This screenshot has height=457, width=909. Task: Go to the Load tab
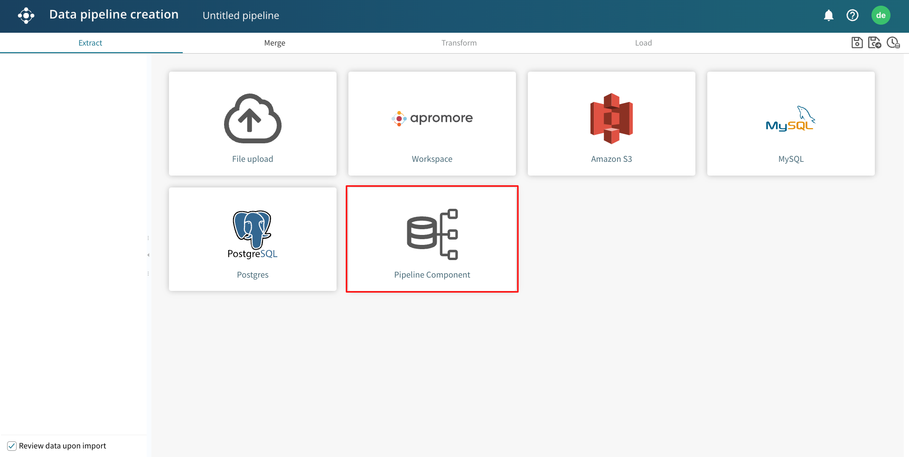point(643,43)
